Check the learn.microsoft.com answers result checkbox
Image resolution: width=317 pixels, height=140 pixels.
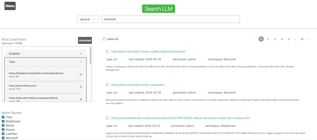click(107, 85)
